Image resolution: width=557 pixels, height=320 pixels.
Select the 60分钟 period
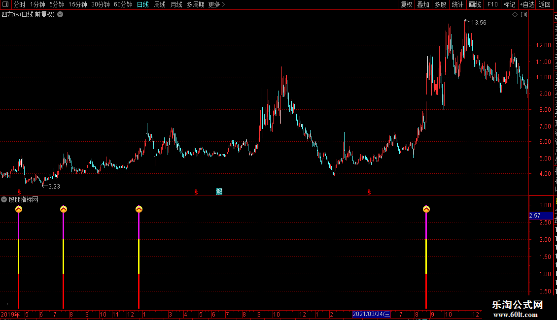[x=123, y=4]
